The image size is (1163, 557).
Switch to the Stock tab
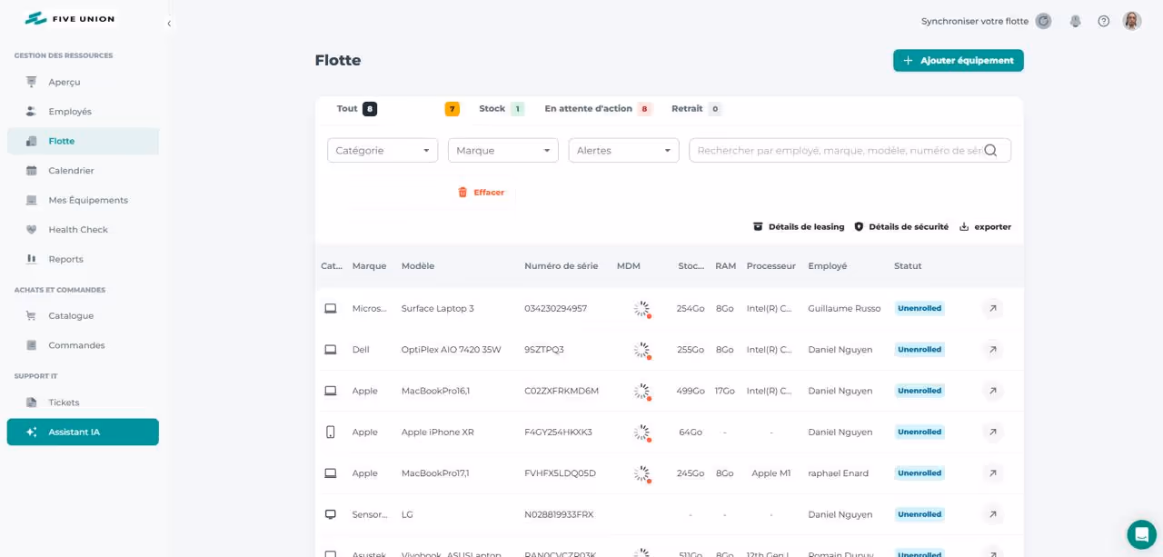tap(502, 109)
